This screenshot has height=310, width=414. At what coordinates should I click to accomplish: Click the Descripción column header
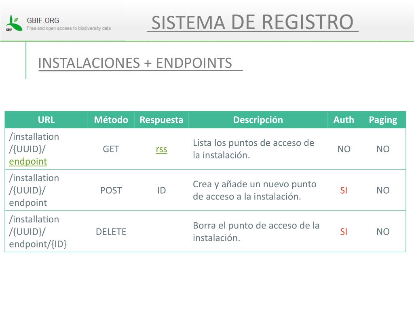tap(258, 120)
